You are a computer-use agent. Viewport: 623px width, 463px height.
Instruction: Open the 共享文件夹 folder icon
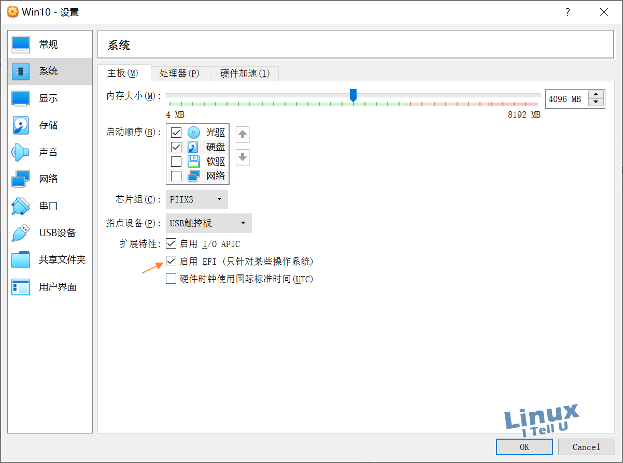click(x=21, y=260)
